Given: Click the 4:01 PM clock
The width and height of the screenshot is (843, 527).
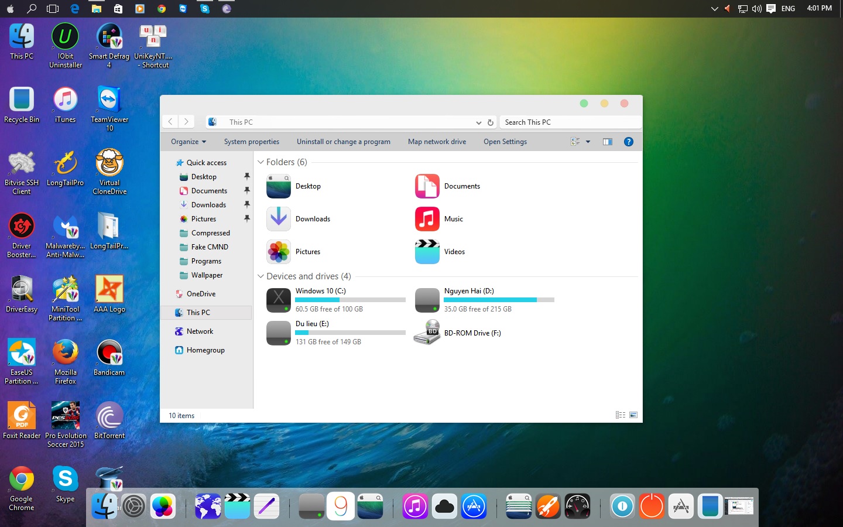Looking at the screenshot, I should (x=820, y=8).
